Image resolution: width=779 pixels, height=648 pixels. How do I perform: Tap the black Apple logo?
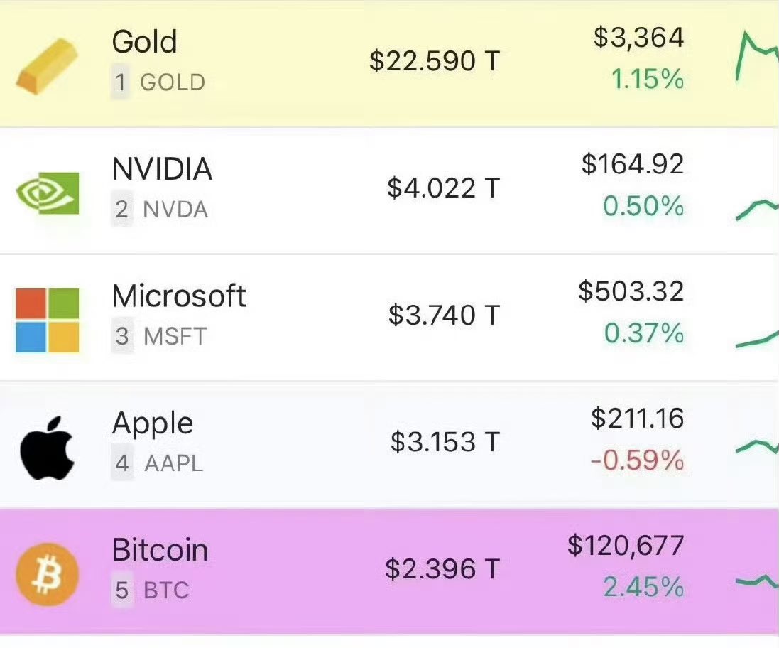tap(47, 447)
